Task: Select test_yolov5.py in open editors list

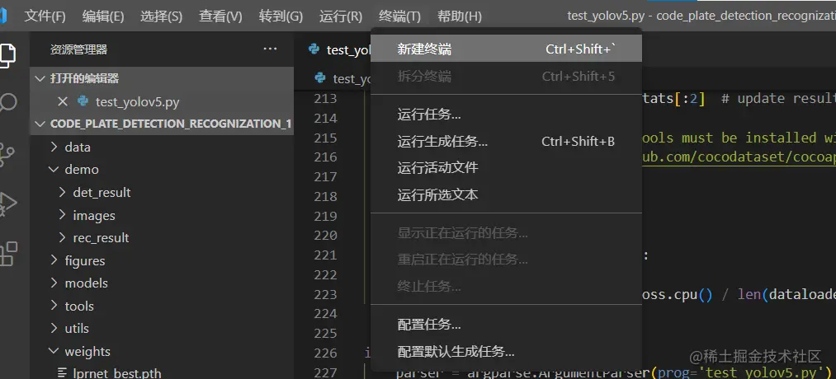Action: tap(162, 101)
